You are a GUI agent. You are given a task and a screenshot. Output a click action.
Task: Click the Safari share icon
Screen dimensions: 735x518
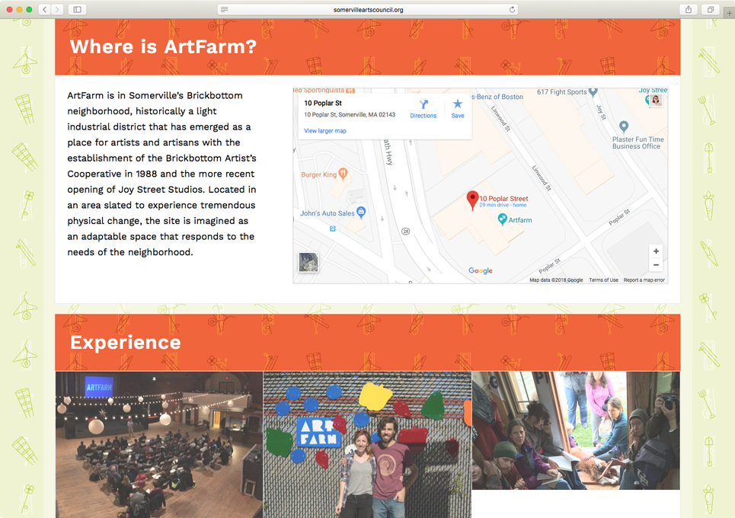pyautogui.click(x=689, y=9)
